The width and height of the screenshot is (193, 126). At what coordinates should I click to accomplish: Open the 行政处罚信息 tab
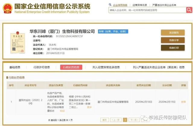point(71,67)
